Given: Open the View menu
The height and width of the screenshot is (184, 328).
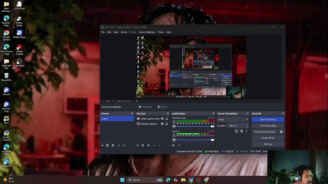Looking at the screenshot, I should pos(116,32).
